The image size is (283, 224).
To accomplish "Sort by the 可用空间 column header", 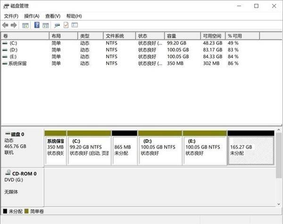I will click(x=213, y=36).
